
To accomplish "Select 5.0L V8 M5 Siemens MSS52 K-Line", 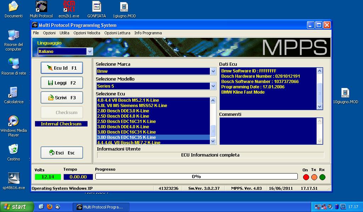I will (x=153, y=106).
